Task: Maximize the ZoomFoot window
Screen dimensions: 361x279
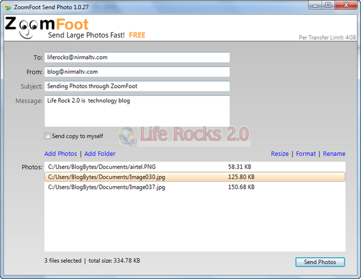Action: click(328, 6)
